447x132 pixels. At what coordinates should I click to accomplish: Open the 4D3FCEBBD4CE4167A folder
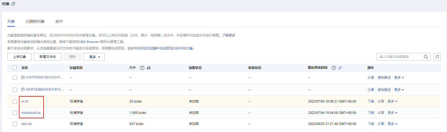[x=45, y=90]
